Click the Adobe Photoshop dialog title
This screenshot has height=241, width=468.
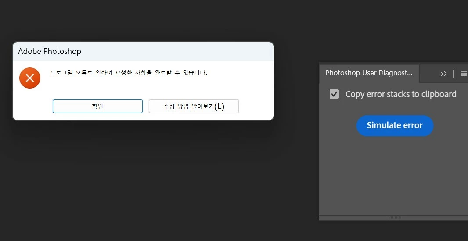(x=50, y=51)
